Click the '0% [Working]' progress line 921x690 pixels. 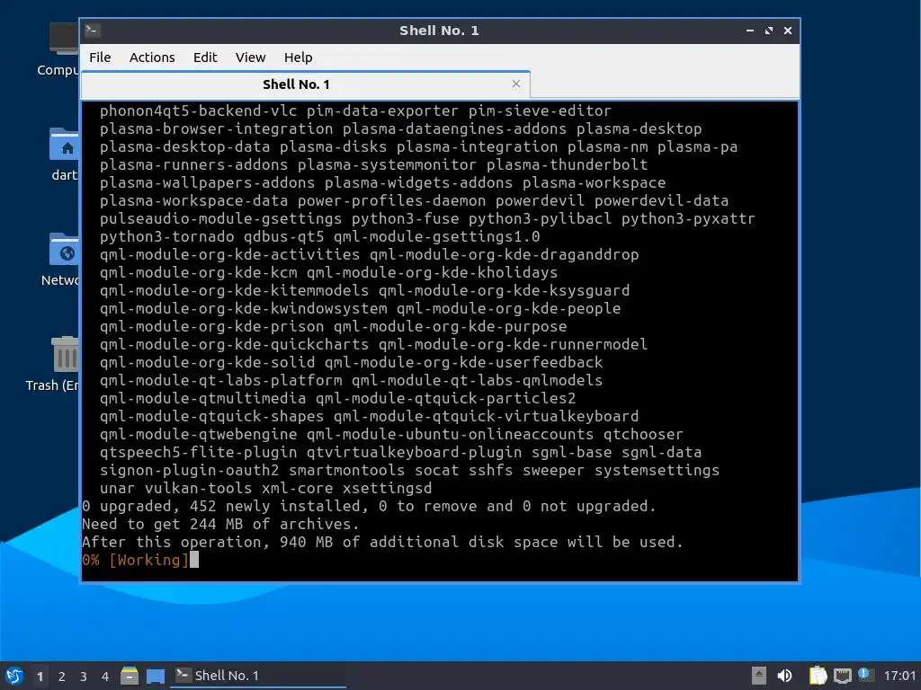click(136, 560)
